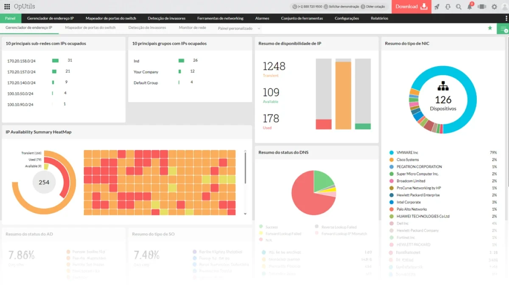This screenshot has height=286, width=509.
Task: Open the user profile avatar
Action: point(504,6)
